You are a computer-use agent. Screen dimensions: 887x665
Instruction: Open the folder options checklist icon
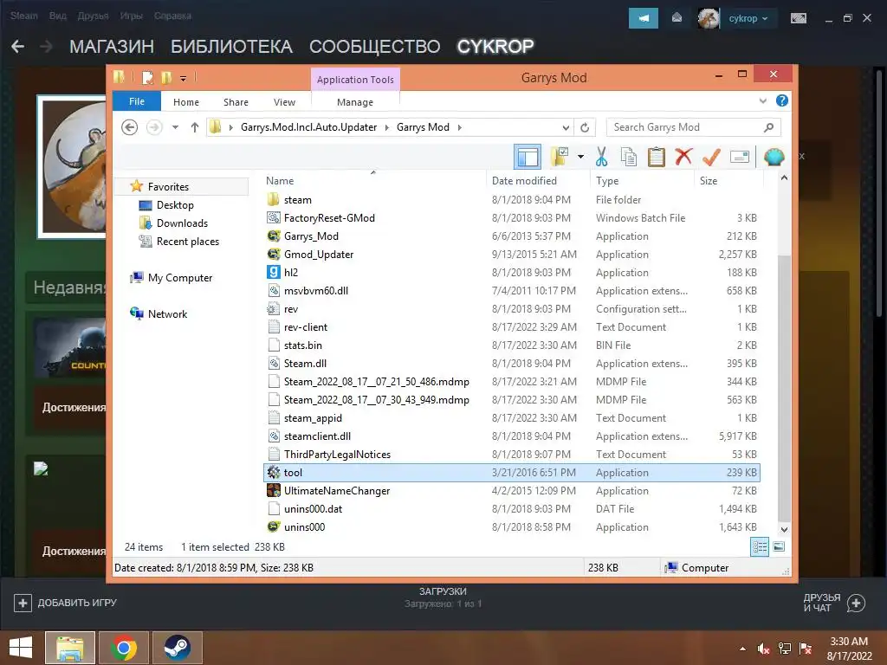560,157
